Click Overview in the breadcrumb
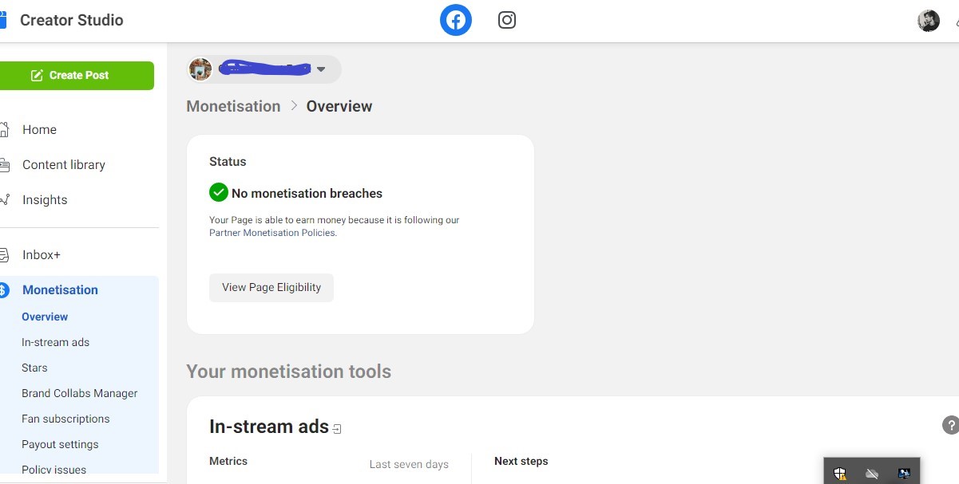 coord(339,106)
